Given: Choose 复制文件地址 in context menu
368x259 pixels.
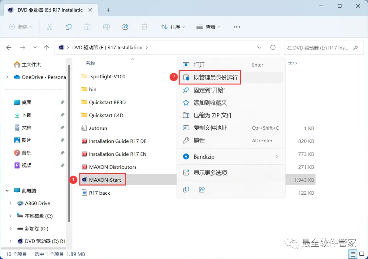Looking at the screenshot, I should point(231,128).
